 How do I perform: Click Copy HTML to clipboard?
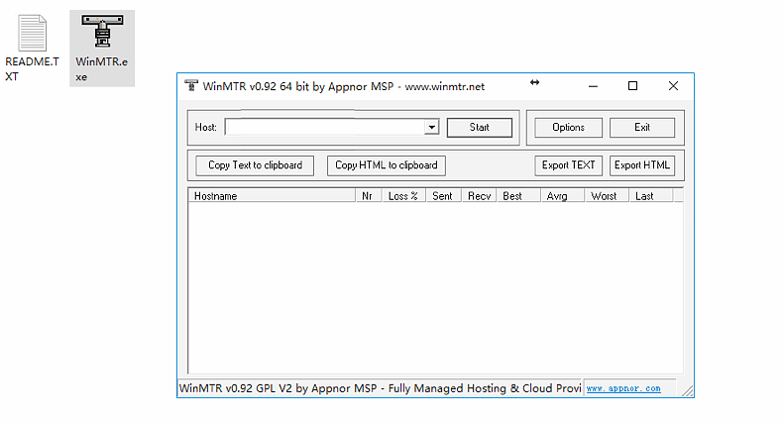point(387,165)
